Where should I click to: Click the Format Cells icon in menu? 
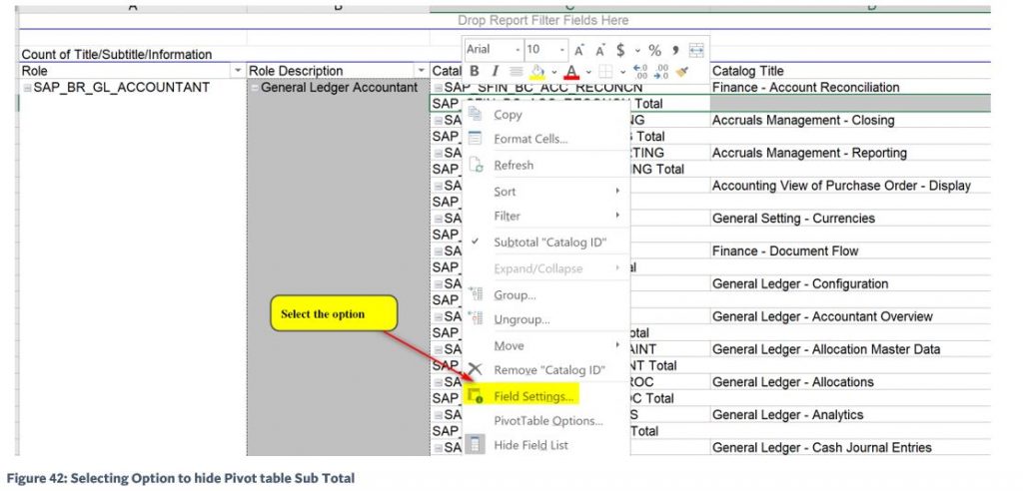[x=475, y=139]
